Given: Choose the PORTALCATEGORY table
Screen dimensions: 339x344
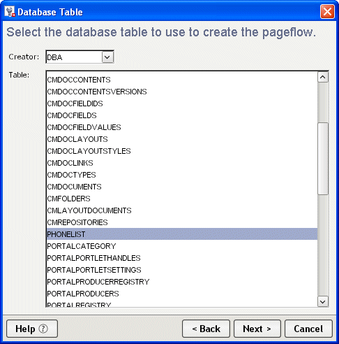Looking at the screenshot, I should click(182, 246).
